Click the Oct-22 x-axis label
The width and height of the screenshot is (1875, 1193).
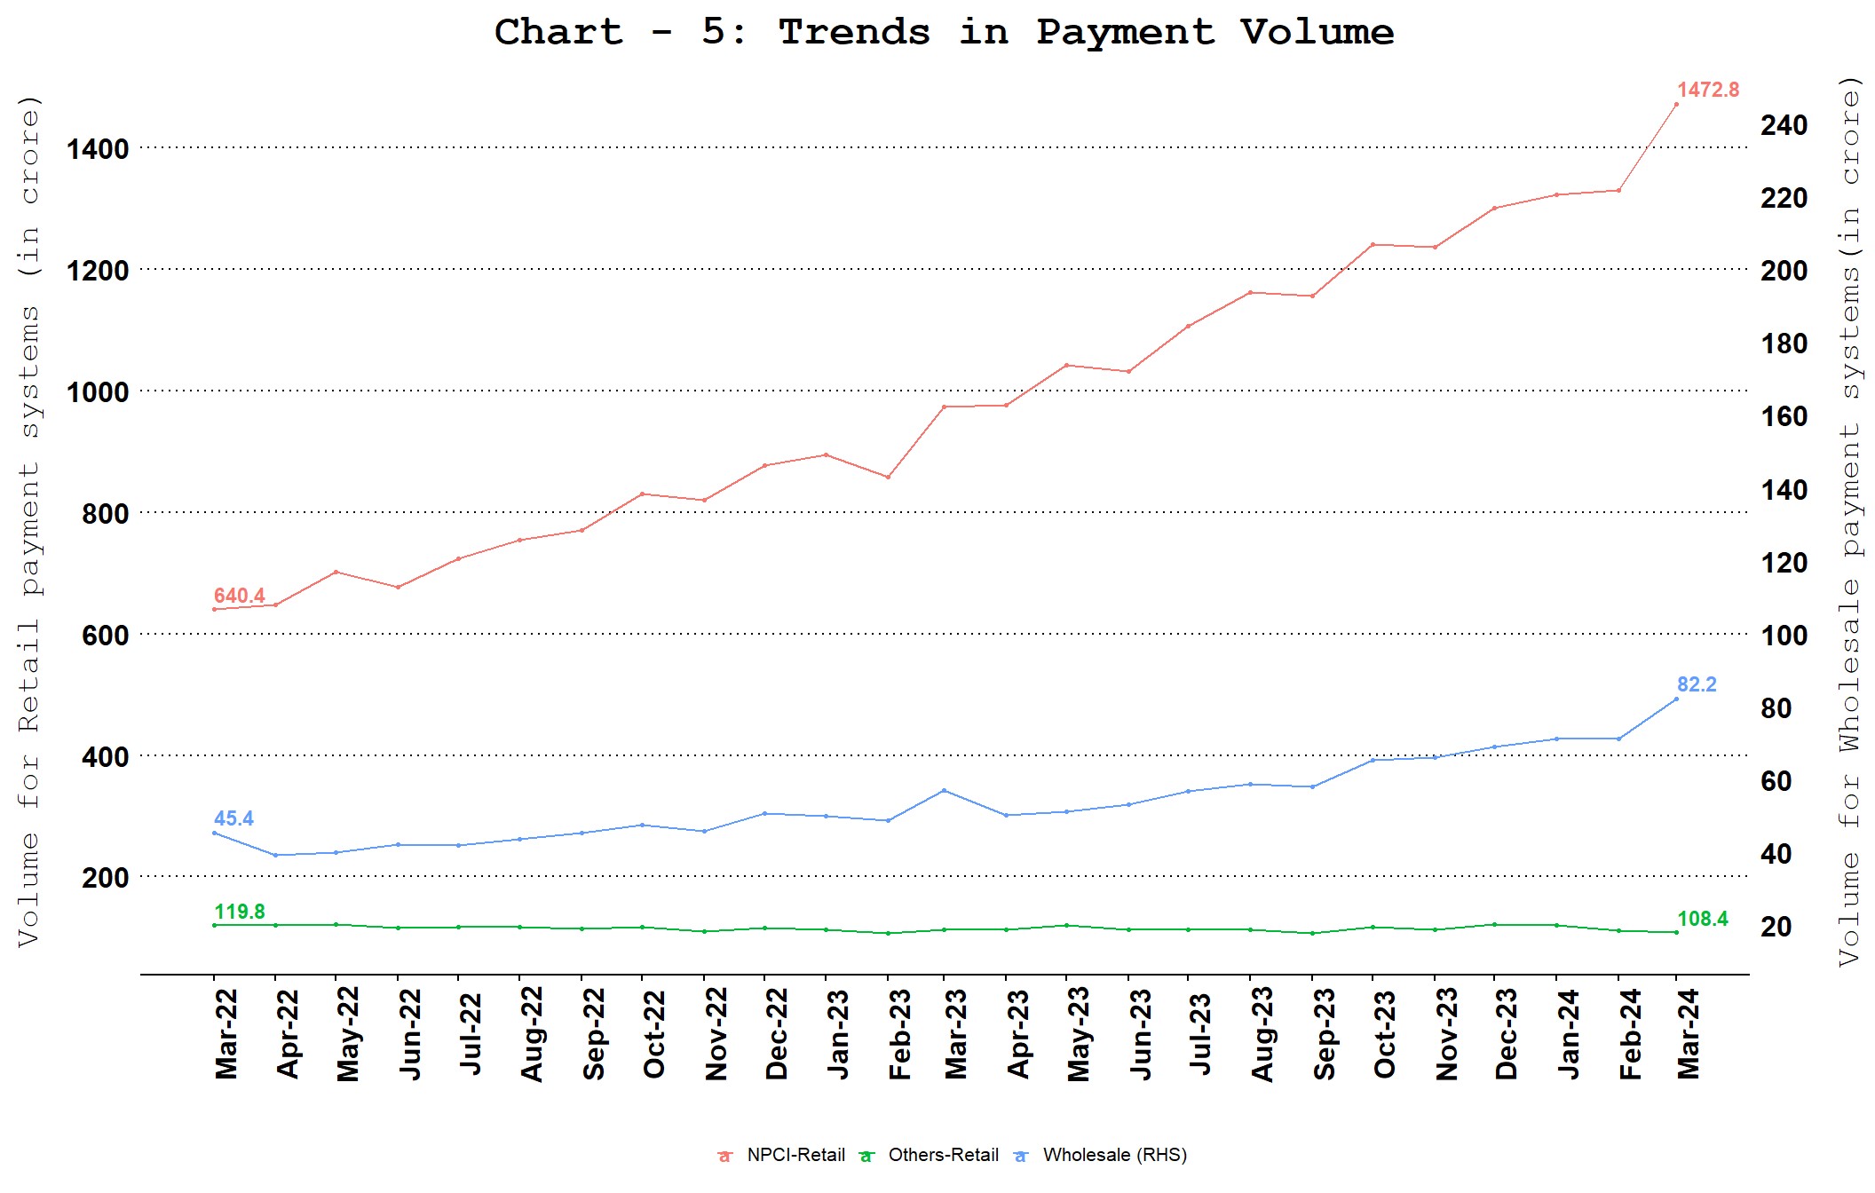click(x=654, y=1034)
